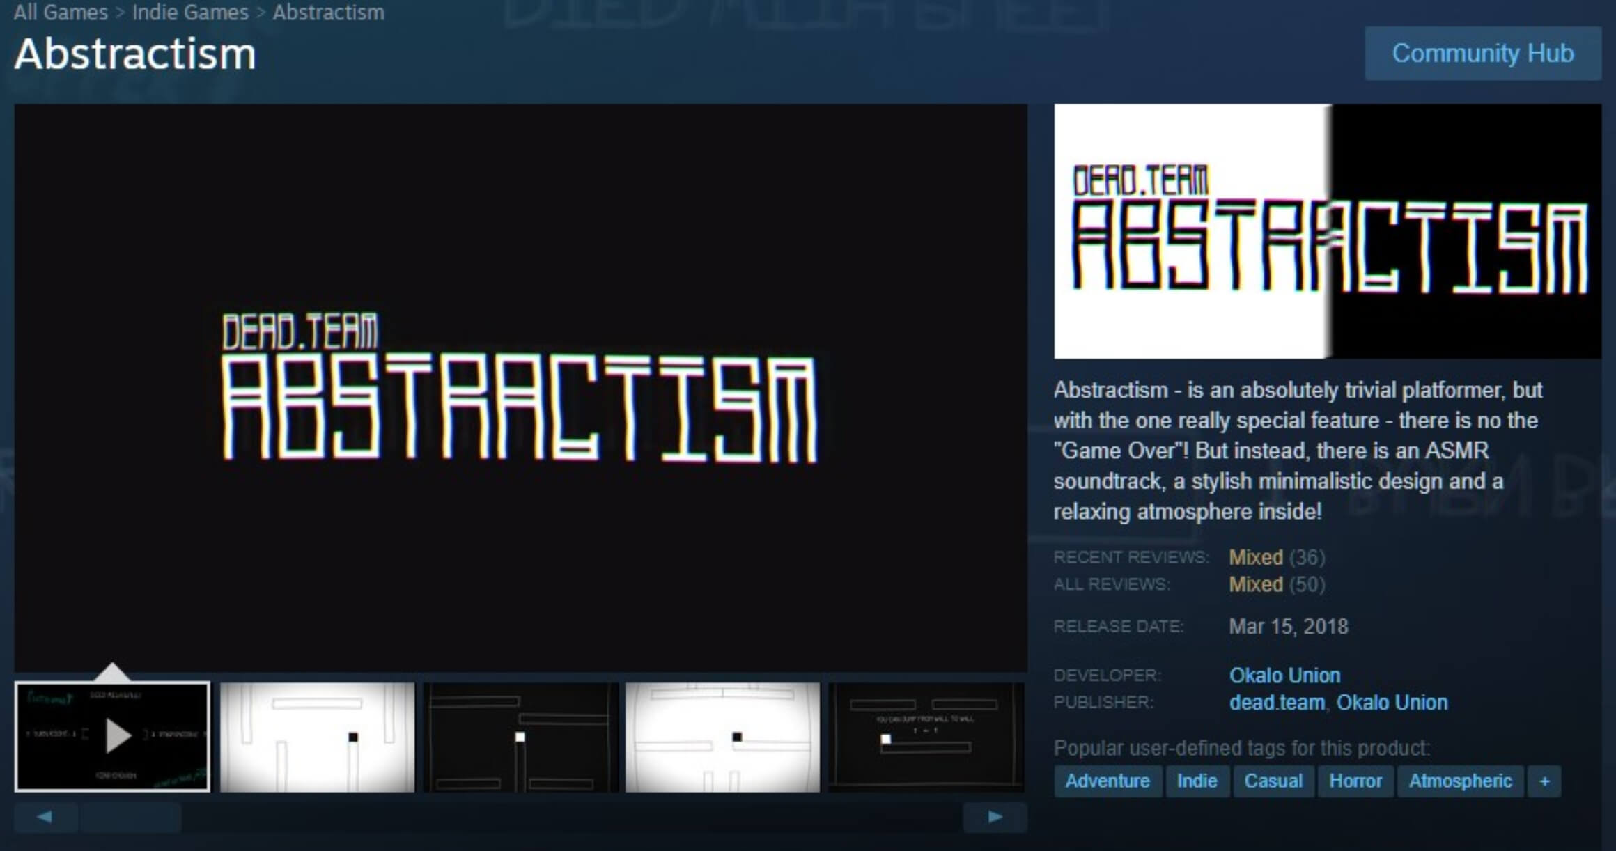Image resolution: width=1616 pixels, height=851 pixels.
Task: Open Indie Games breadcrumb link
Action: tap(190, 13)
